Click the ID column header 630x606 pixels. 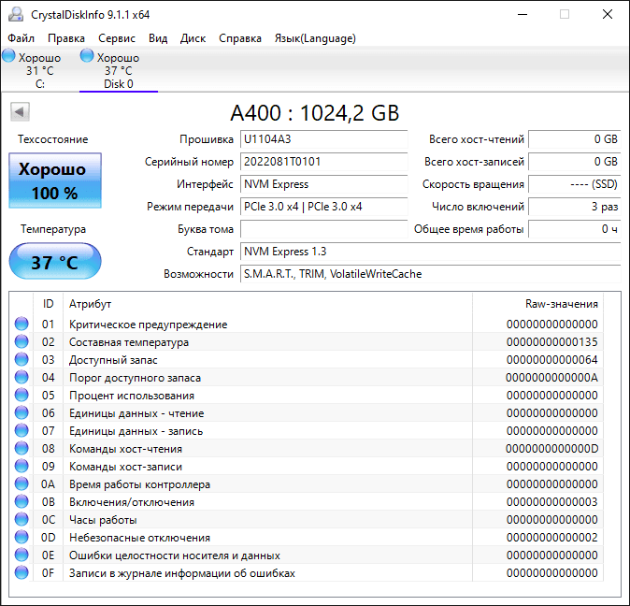[x=49, y=304]
